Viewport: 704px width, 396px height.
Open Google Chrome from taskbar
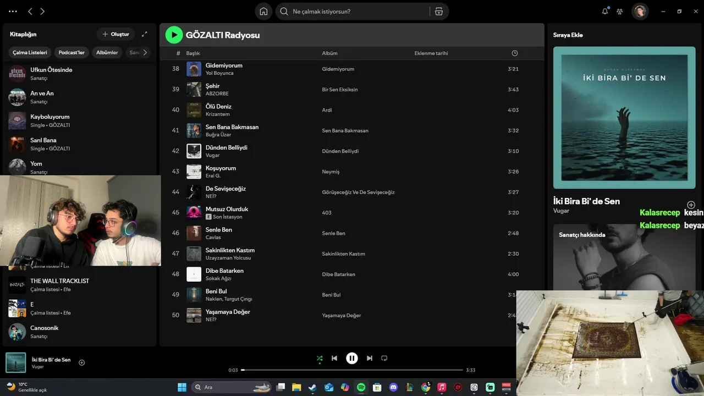[426, 387]
